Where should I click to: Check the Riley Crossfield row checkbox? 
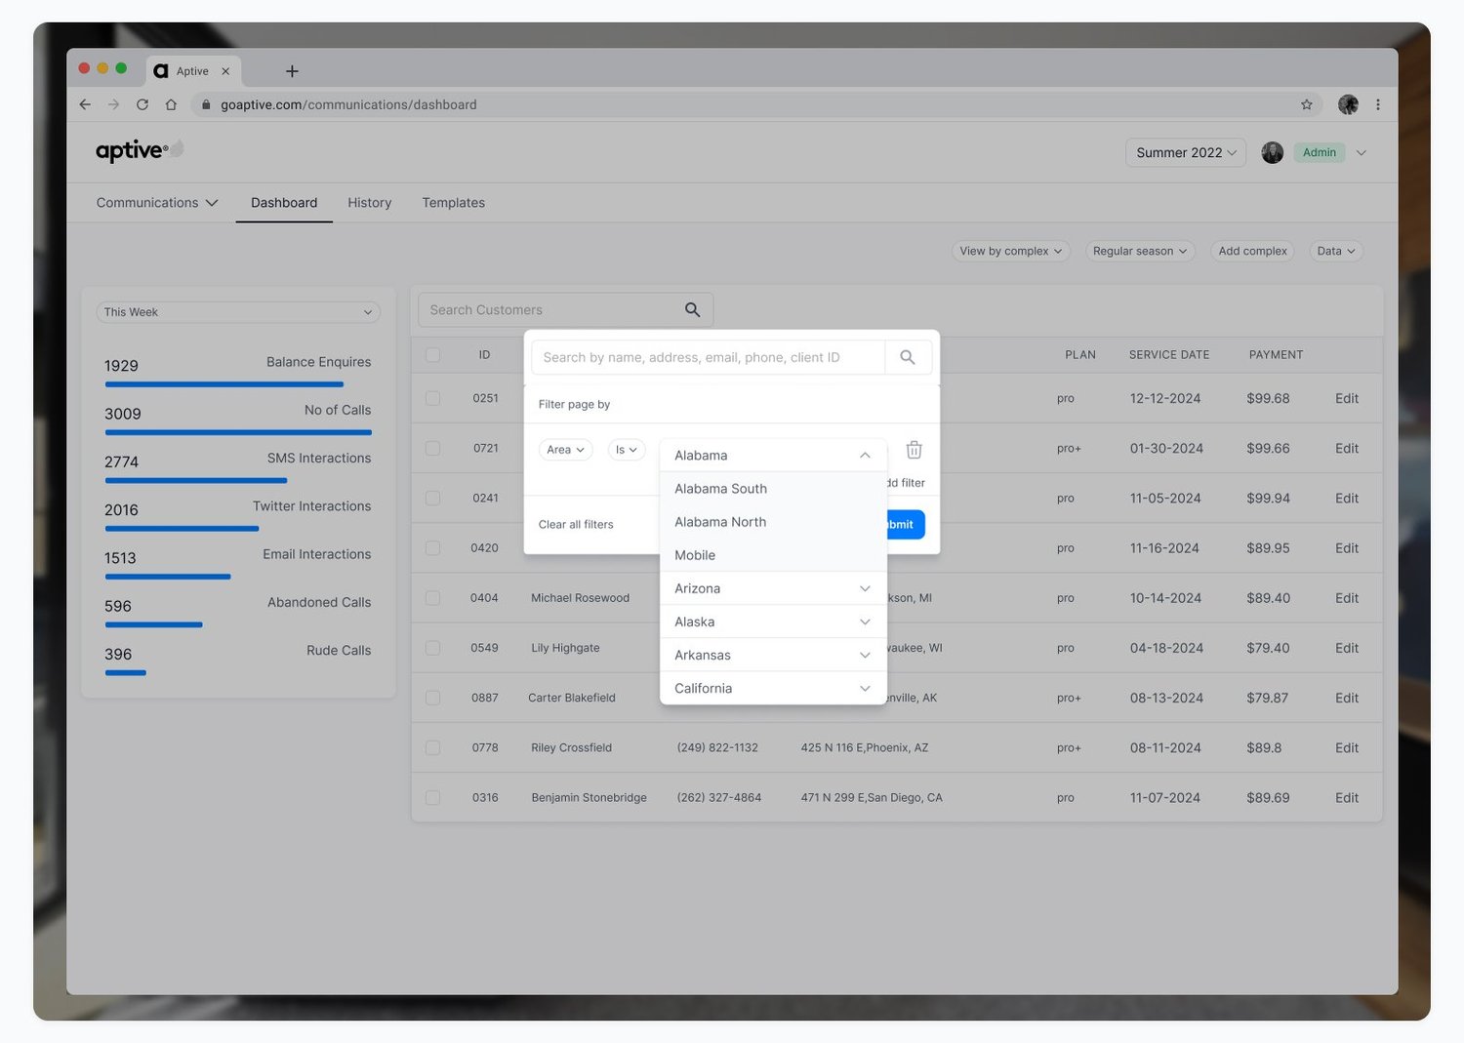tap(433, 748)
